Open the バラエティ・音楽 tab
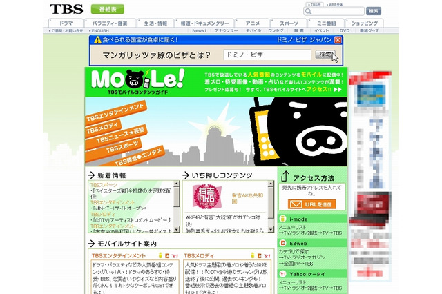The image size is (442, 294). click(110, 23)
